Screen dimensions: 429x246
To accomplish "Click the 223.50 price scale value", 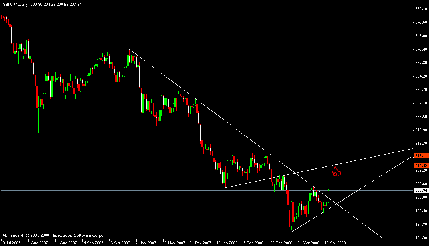I will click(x=421, y=116).
